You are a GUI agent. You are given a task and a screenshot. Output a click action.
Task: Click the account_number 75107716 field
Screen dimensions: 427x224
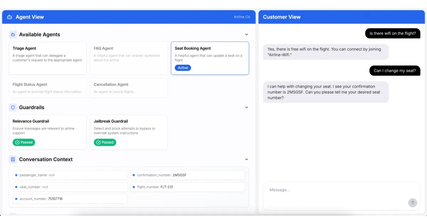click(70, 199)
